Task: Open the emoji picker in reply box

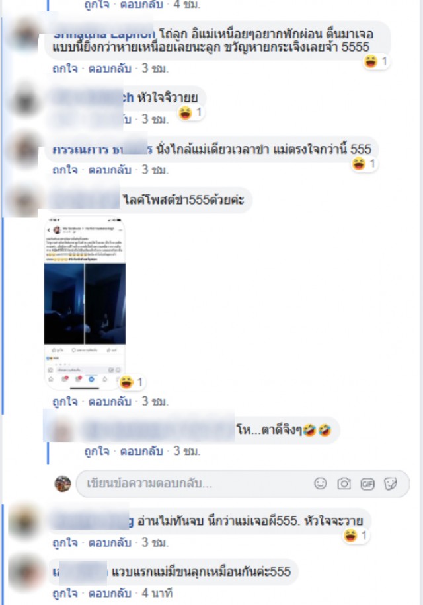Action: 321,483
